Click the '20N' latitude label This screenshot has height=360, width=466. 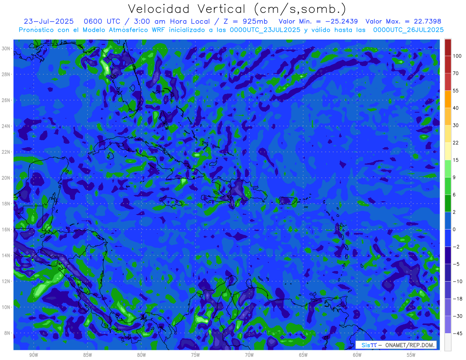point(6,178)
